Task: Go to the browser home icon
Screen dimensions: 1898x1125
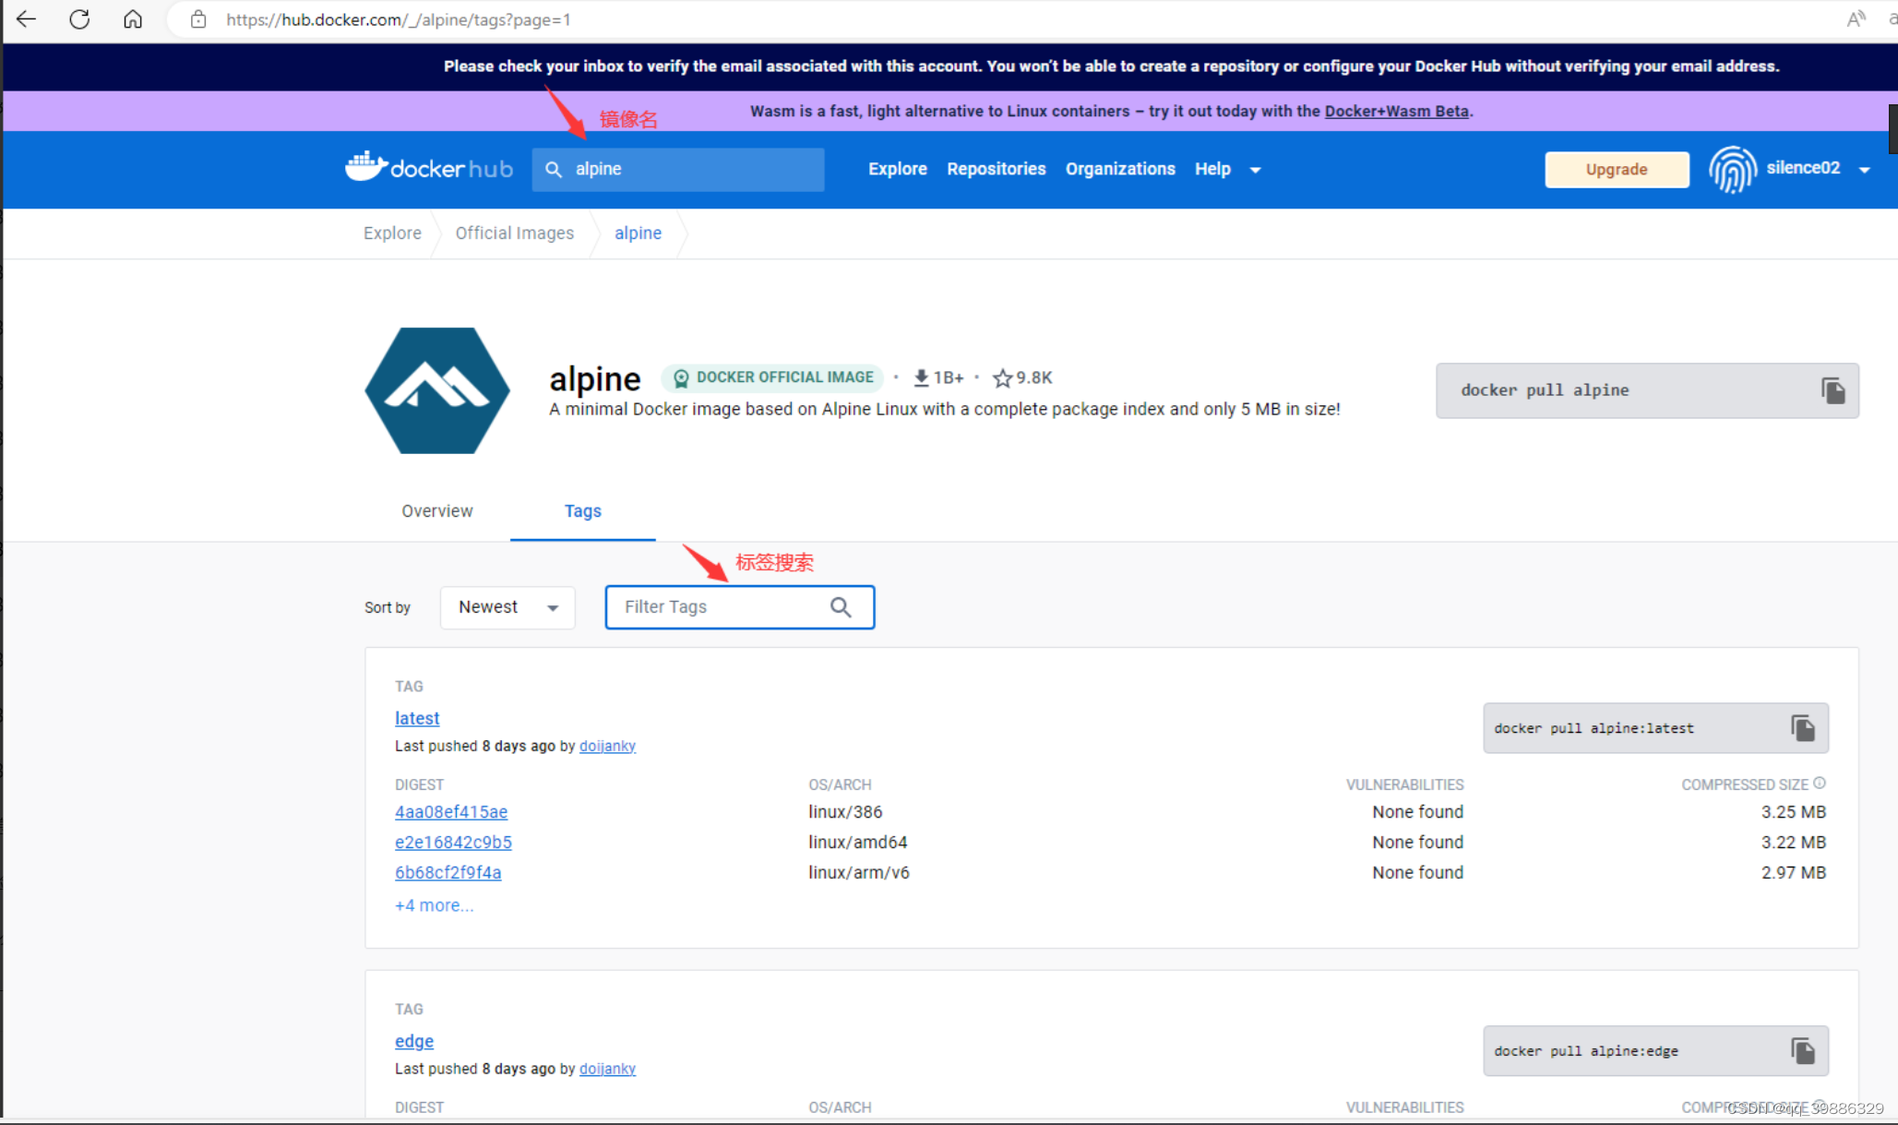Action: 133,19
